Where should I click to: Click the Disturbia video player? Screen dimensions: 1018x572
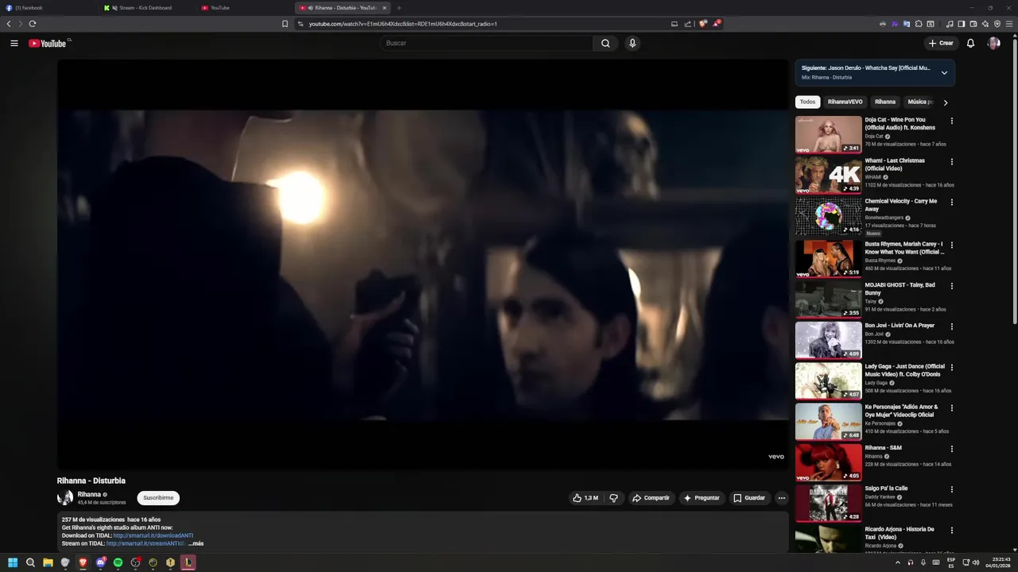[x=422, y=265]
